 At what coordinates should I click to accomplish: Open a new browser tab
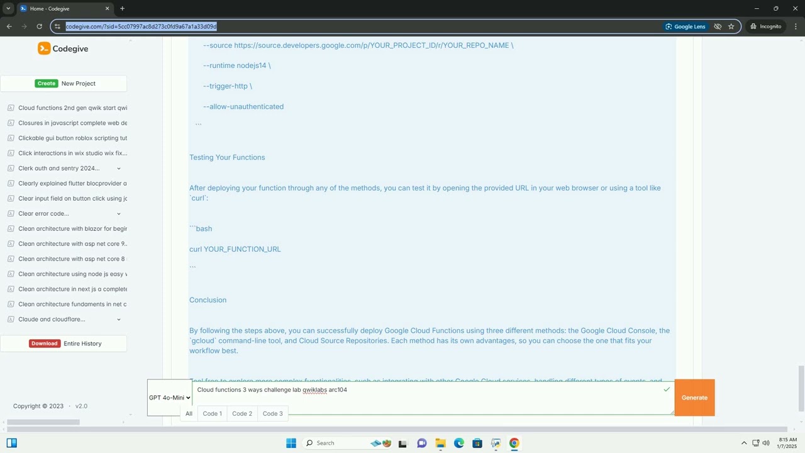122,9
